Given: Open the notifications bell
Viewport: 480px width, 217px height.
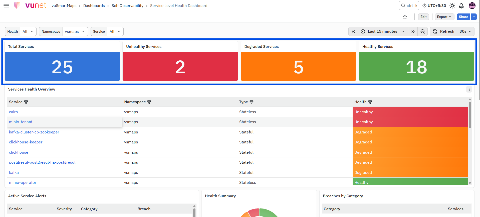Looking at the screenshot, I should pyautogui.click(x=461, y=5).
